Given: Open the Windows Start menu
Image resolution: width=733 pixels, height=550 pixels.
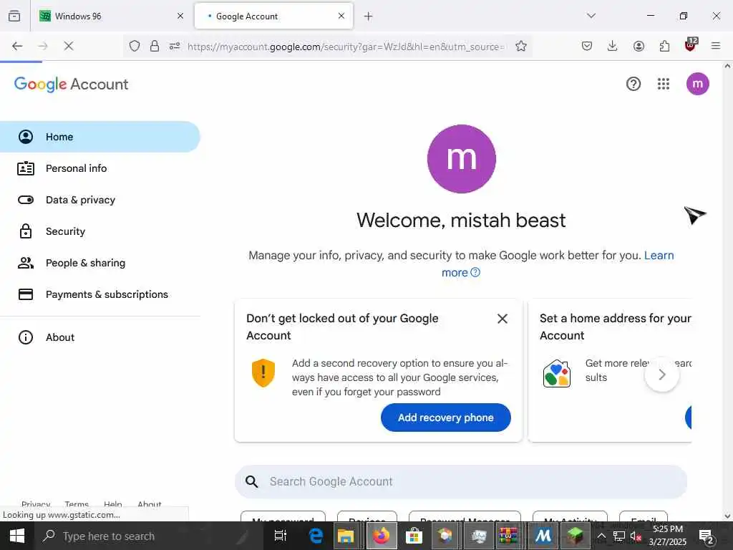Looking at the screenshot, I should 17,536.
